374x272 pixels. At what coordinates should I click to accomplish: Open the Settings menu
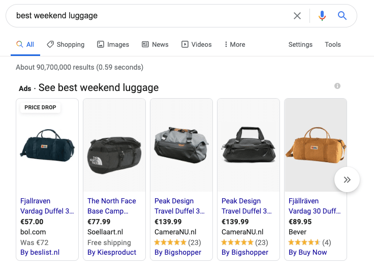(x=300, y=44)
